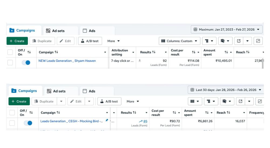Click the columns icon button in the Last 30 days panel
This screenshot has width=270, height=148.
[194, 101]
